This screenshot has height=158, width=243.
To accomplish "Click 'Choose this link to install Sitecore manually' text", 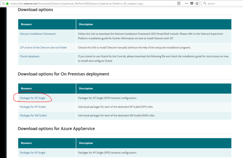I will pyautogui.click(x=134, y=47).
